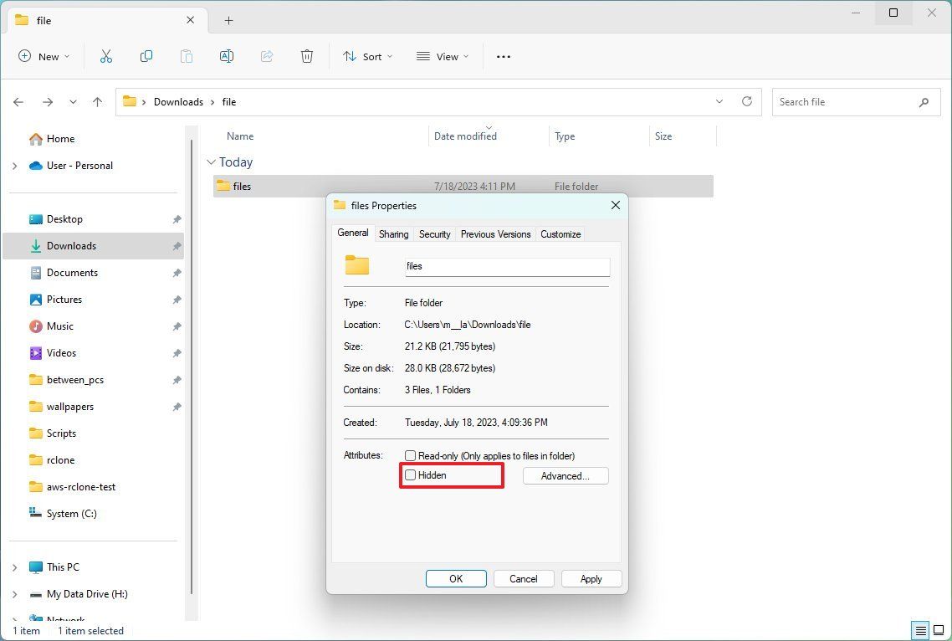Open the Sort dropdown menu
This screenshot has width=952, height=641.
click(x=366, y=56)
